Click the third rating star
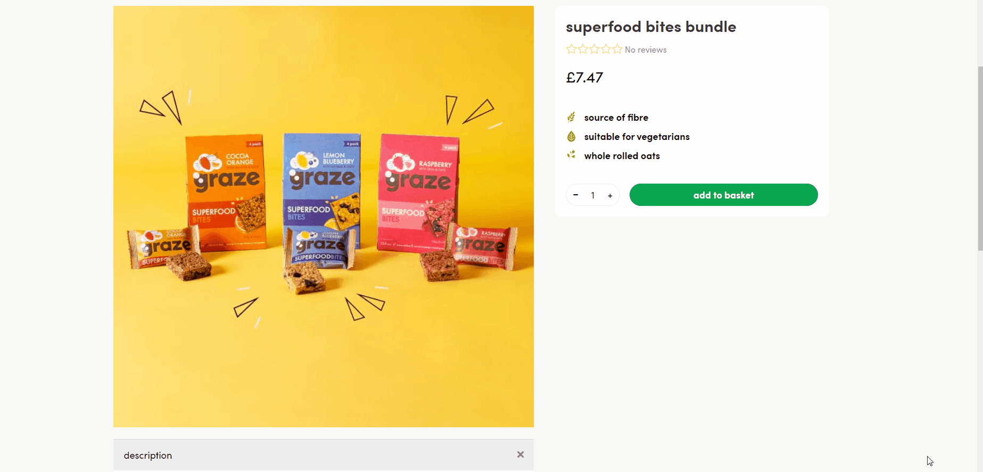Screen dimensions: 983x472 594,49
